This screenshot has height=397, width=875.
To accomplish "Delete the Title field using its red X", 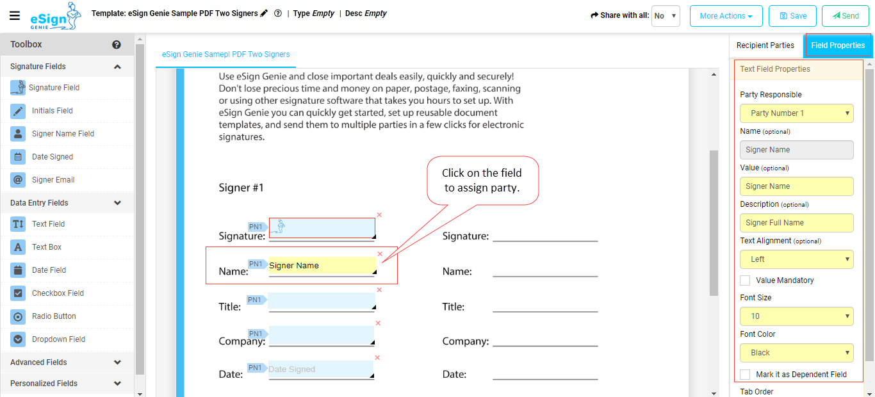I will click(379, 288).
